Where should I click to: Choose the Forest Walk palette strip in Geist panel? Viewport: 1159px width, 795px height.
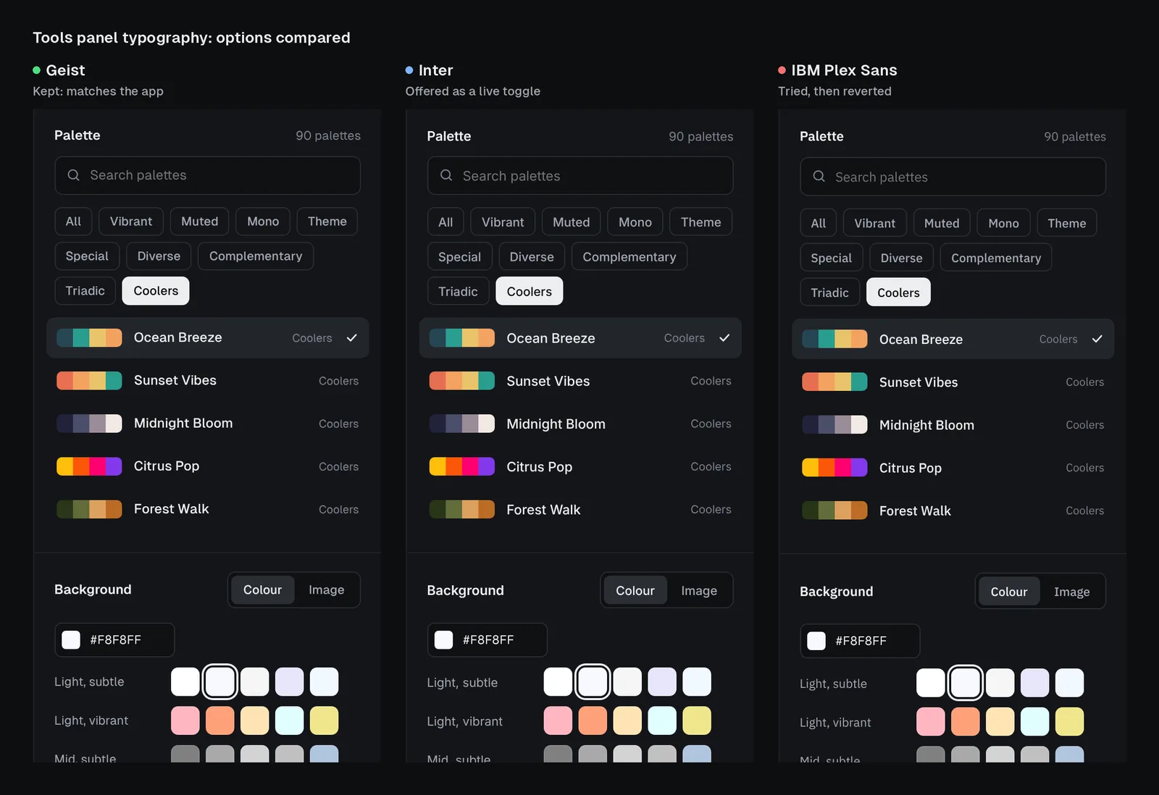pos(89,509)
